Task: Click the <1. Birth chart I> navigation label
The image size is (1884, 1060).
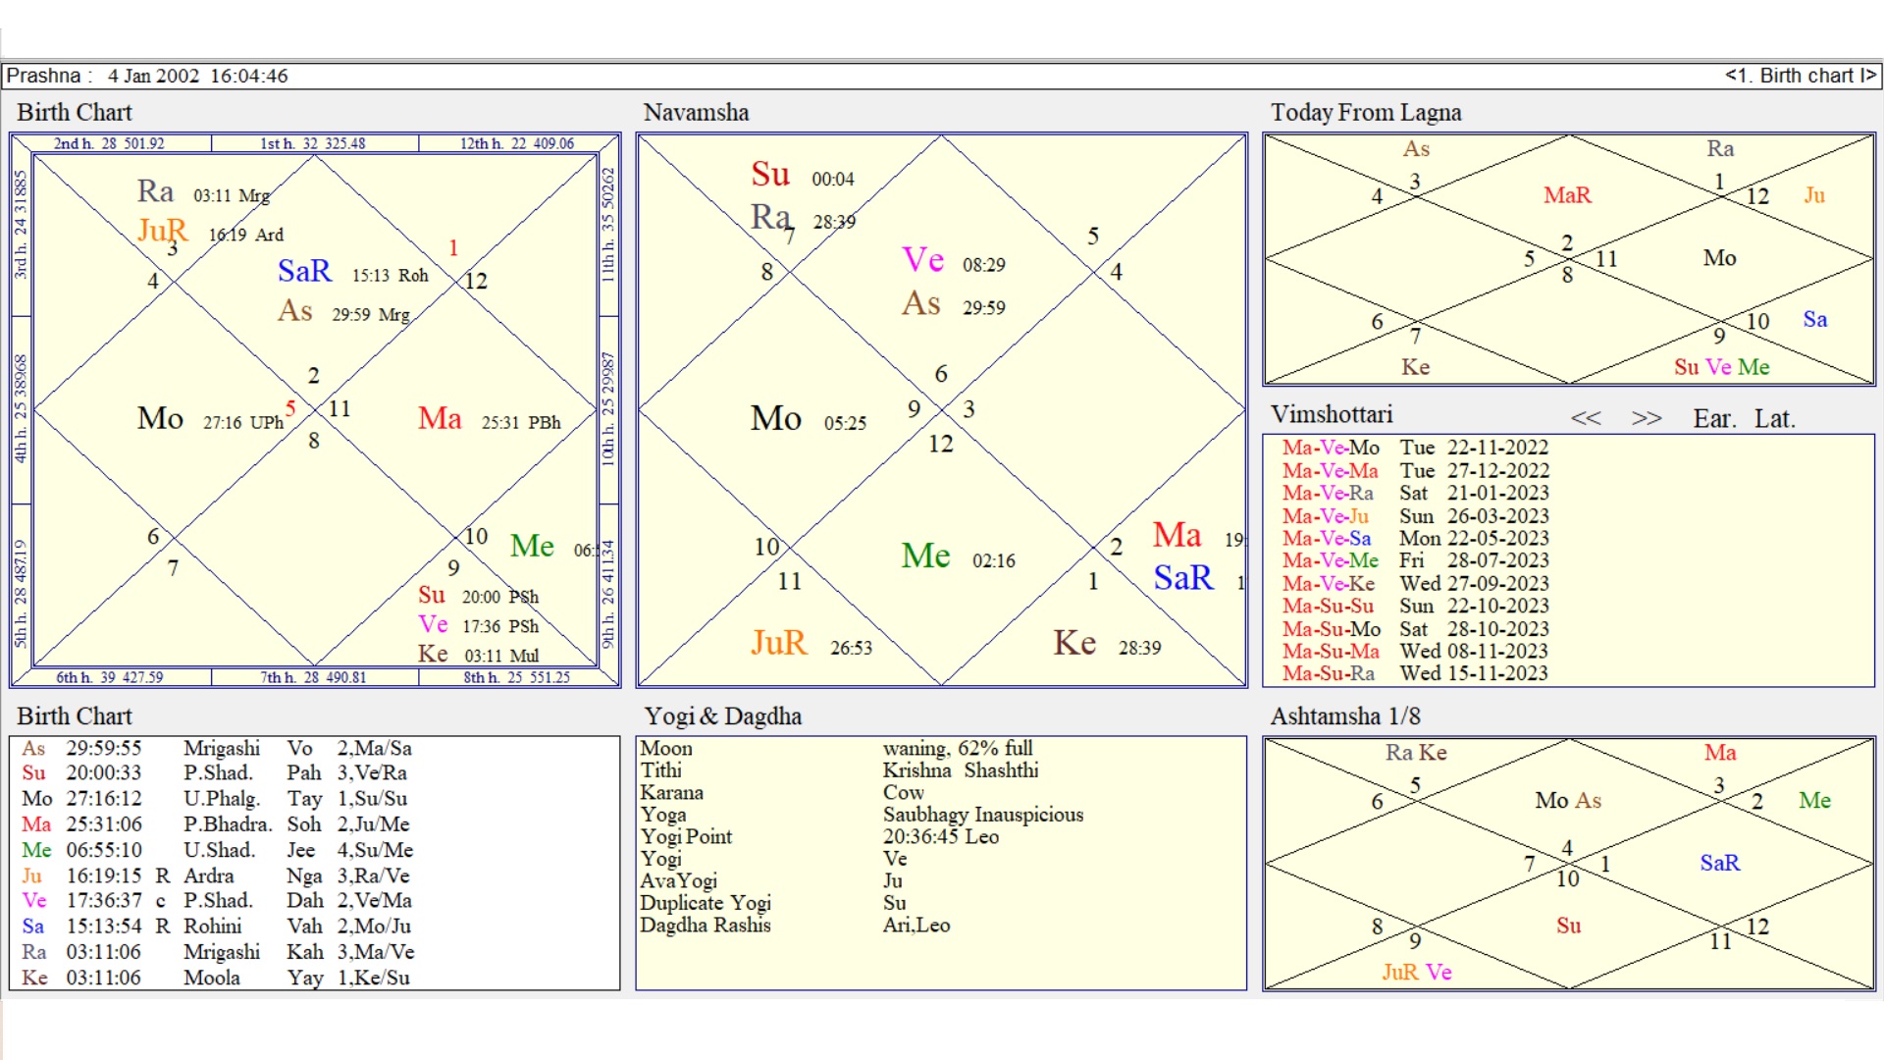Action: 1801,76
